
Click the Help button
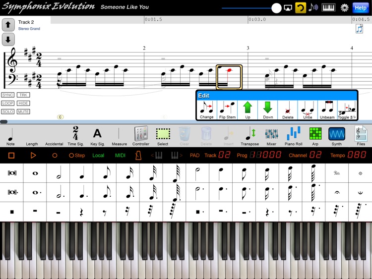361,8
